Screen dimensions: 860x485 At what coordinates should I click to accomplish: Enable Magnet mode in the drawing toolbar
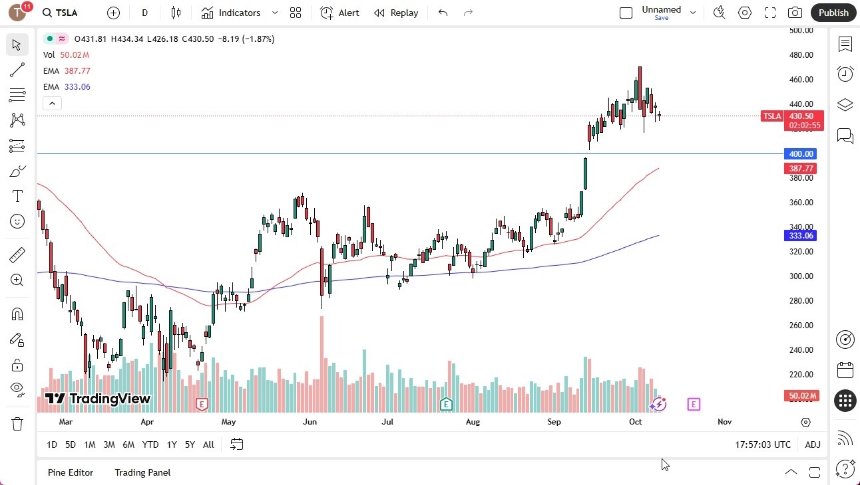click(x=17, y=314)
